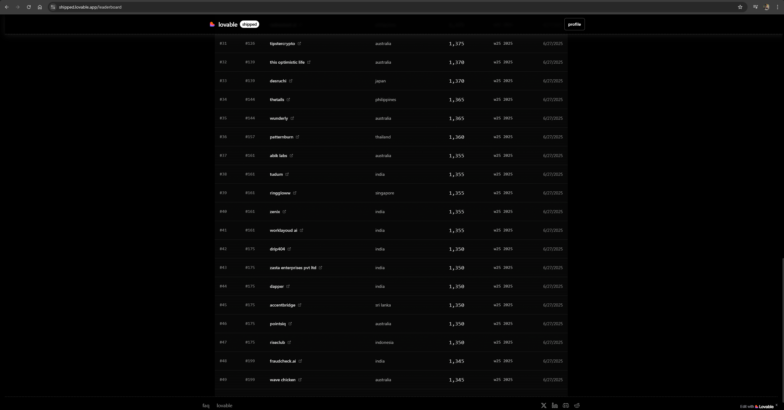Select the 1,360 score value
Image resolution: width=784 pixels, height=410 pixels.
click(x=456, y=137)
